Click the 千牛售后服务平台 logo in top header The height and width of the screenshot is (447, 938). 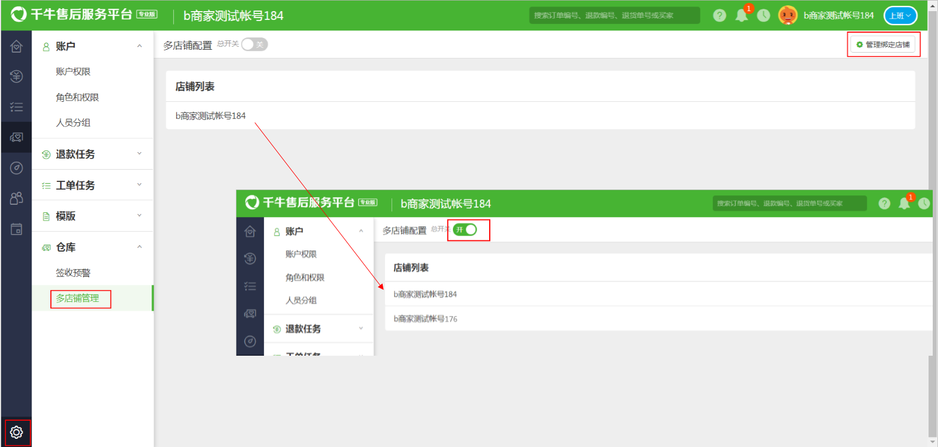point(71,14)
